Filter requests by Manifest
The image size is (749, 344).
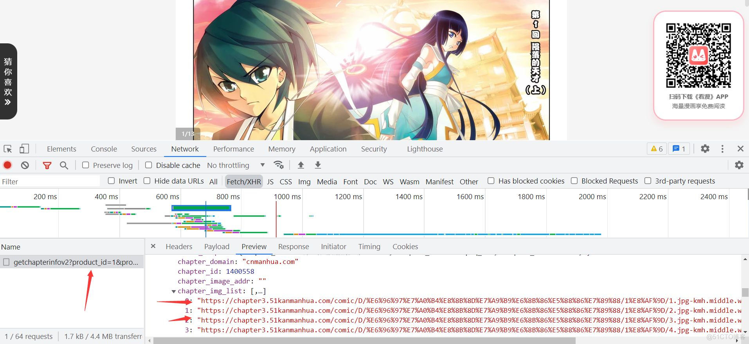pos(439,182)
